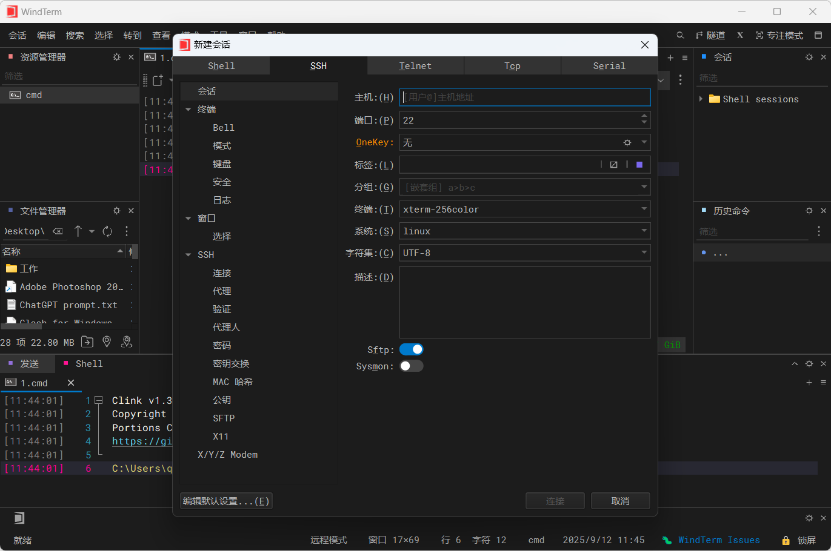
Task: Switch to the Tcp tab
Action: [512, 66]
